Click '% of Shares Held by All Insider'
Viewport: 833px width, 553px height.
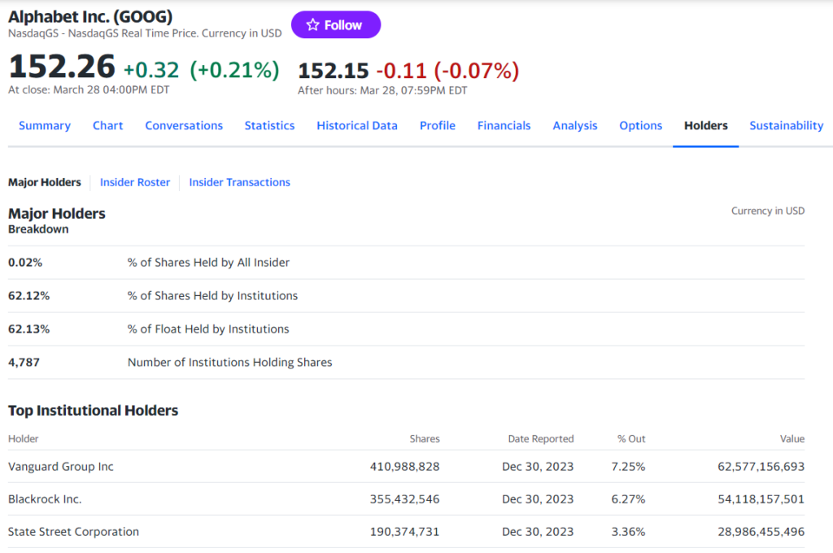click(208, 263)
